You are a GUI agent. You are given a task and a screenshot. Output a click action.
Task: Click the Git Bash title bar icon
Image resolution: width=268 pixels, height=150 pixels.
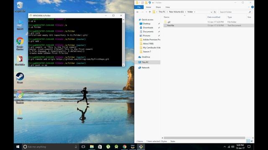coord(31,15)
